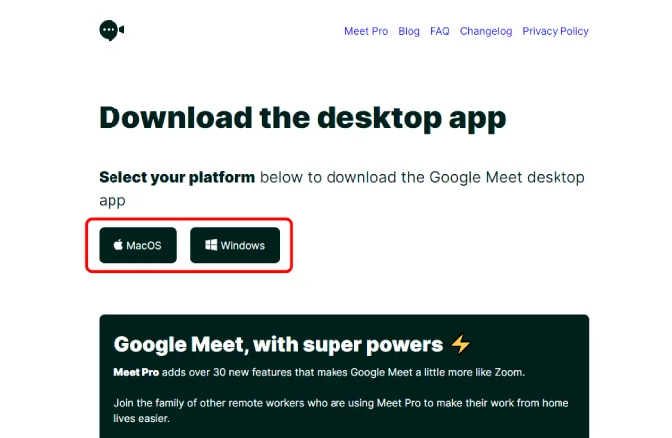Image resolution: width=672 pixels, height=438 pixels.
Task: Click the "Download the desktop app" heading
Action: (302, 118)
